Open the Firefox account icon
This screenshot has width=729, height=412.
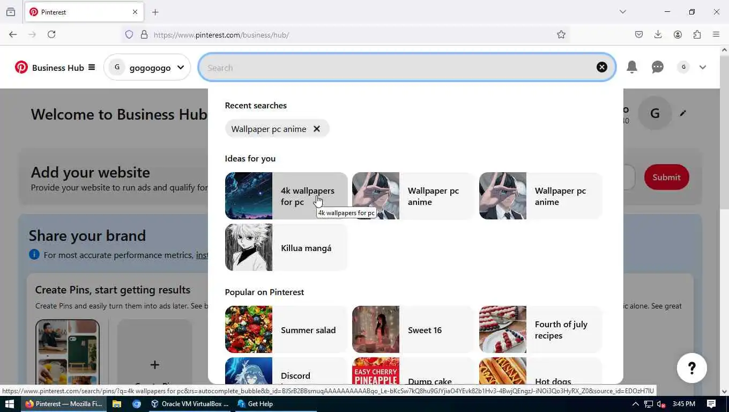pos(678,34)
